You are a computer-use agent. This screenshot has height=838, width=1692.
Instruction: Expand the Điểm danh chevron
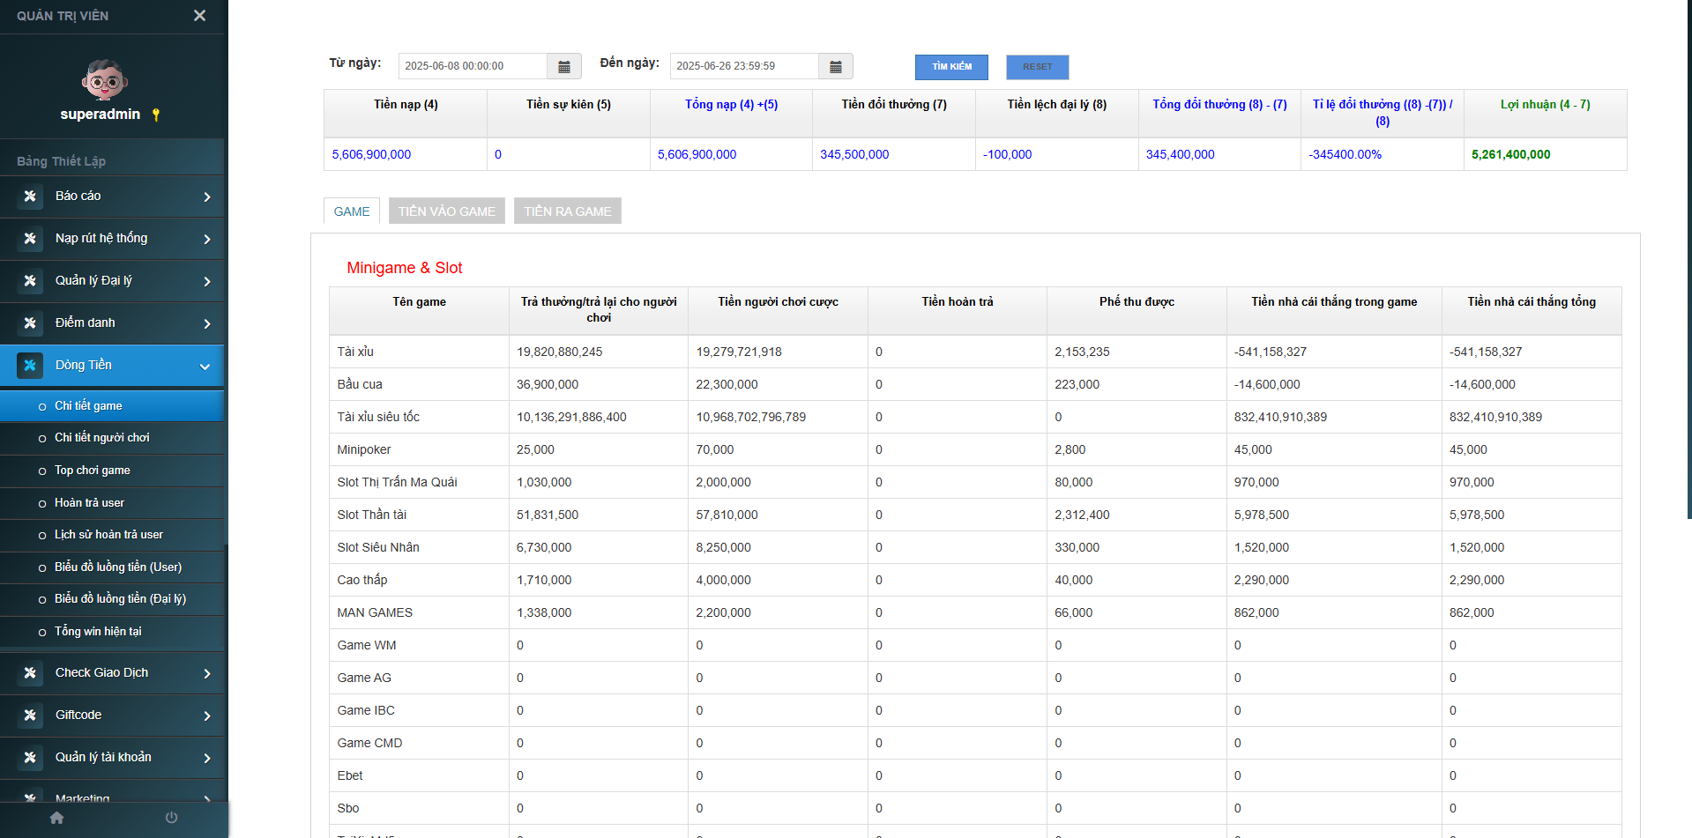207,324
